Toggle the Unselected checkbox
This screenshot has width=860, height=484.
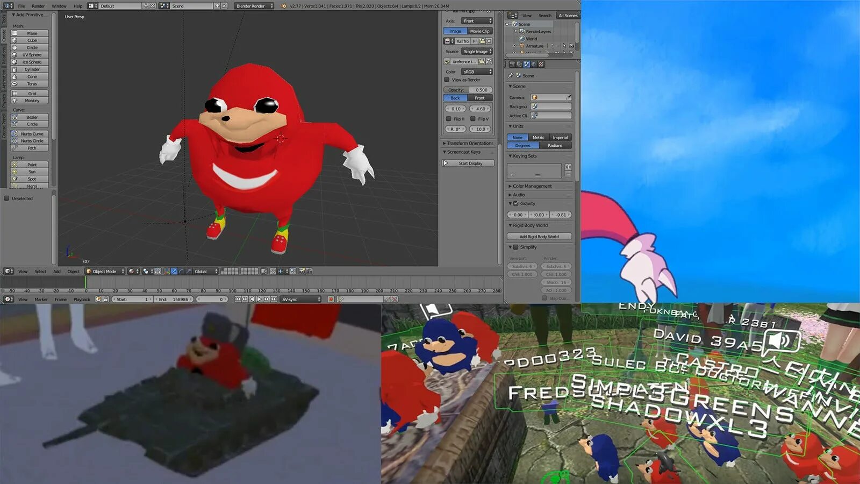(6, 198)
